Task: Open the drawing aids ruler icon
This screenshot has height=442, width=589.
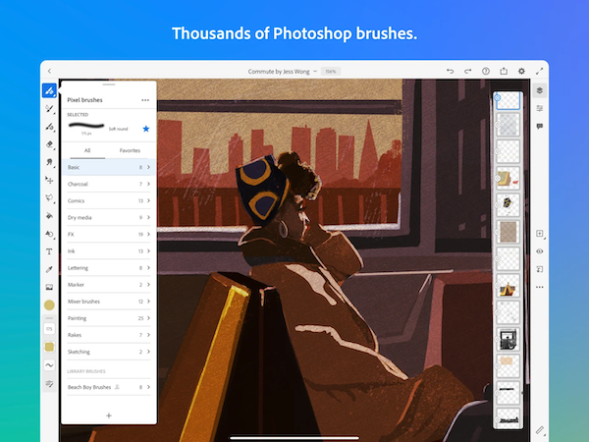Action: pyautogui.click(x=540, y=430)
